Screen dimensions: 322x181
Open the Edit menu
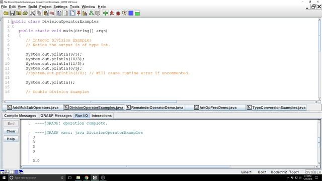[x=12, y=7]
